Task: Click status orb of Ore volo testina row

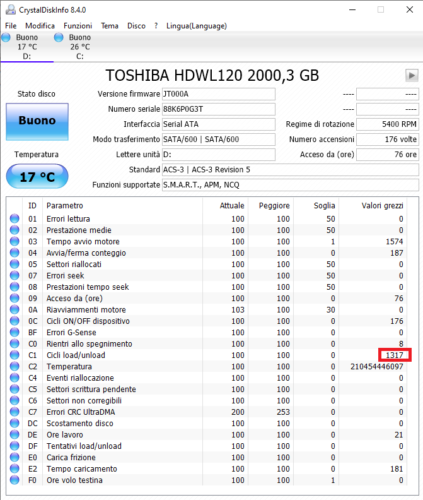Action: 14,480
